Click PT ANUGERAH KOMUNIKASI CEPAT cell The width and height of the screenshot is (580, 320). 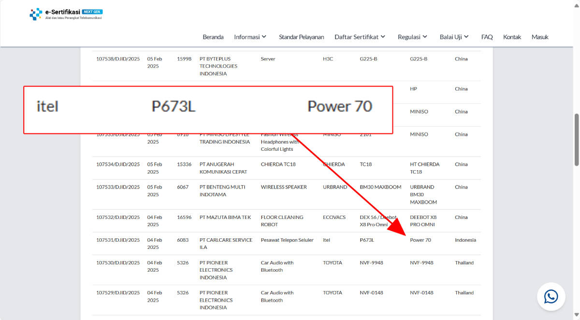pyautogui.click(x=223, y=168)
